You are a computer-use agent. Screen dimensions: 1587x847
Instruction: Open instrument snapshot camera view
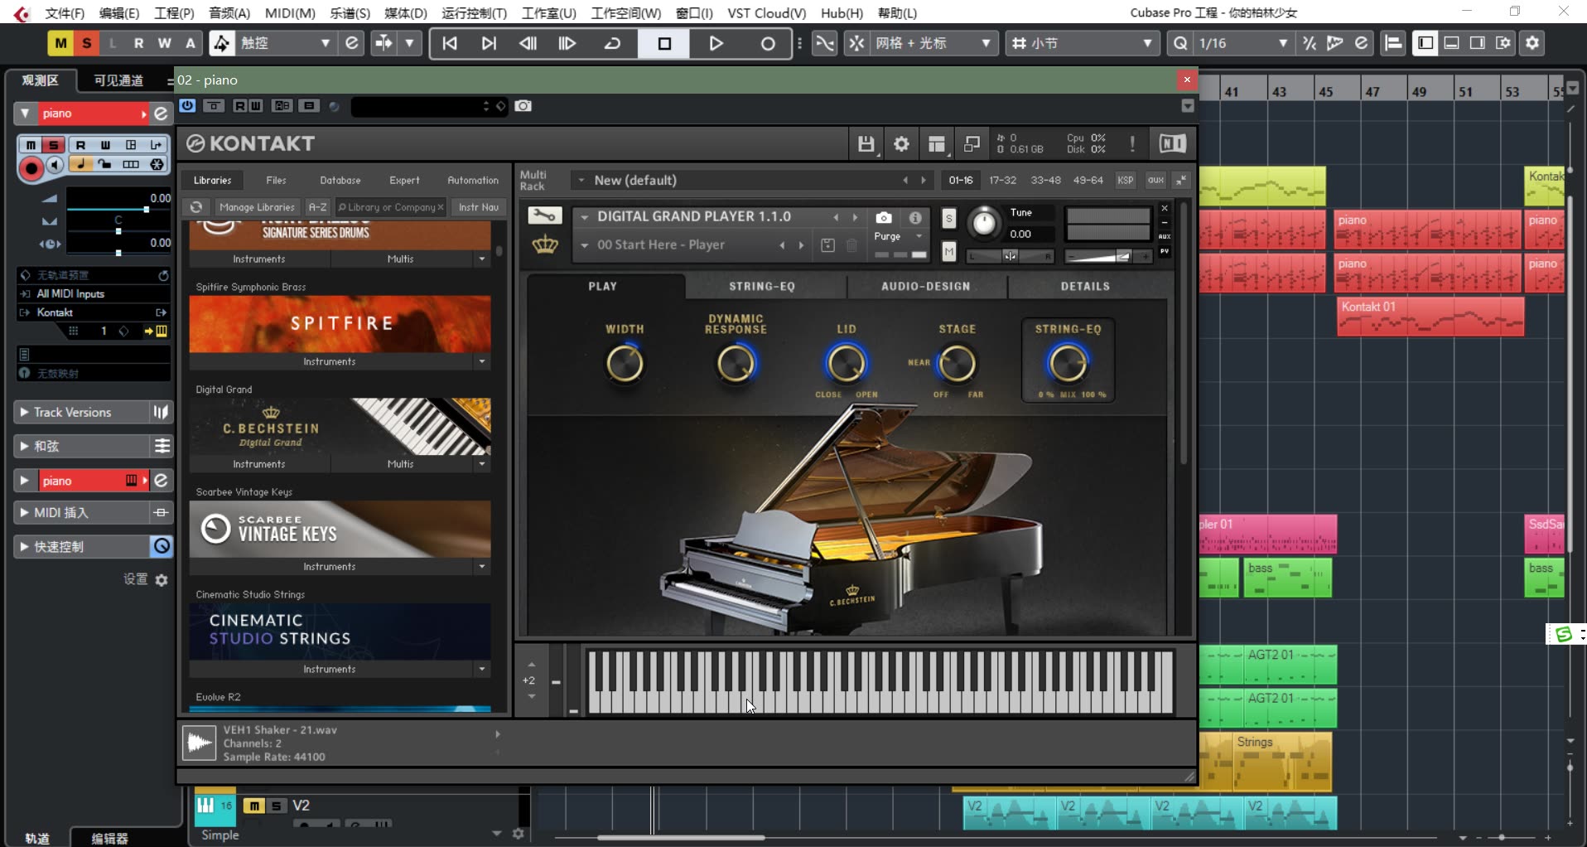884,218
